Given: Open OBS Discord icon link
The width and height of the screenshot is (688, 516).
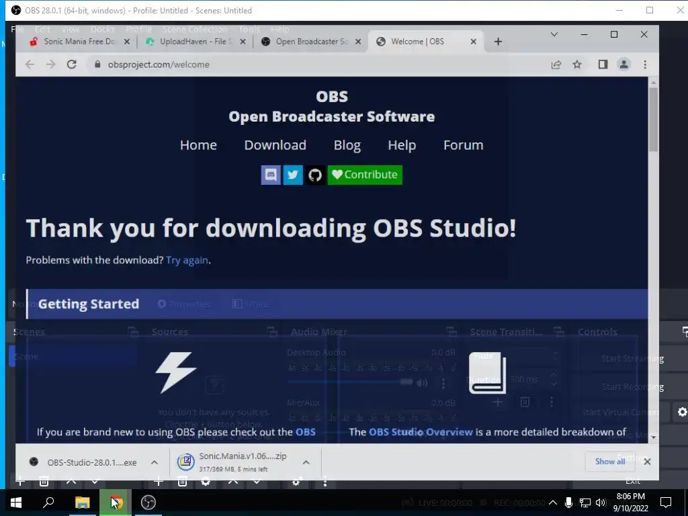Looking at the screenshot, I should point(271,175).
